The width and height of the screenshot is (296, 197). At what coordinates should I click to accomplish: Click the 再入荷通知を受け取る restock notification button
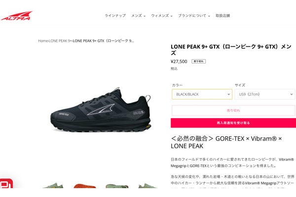coord(233,123)
